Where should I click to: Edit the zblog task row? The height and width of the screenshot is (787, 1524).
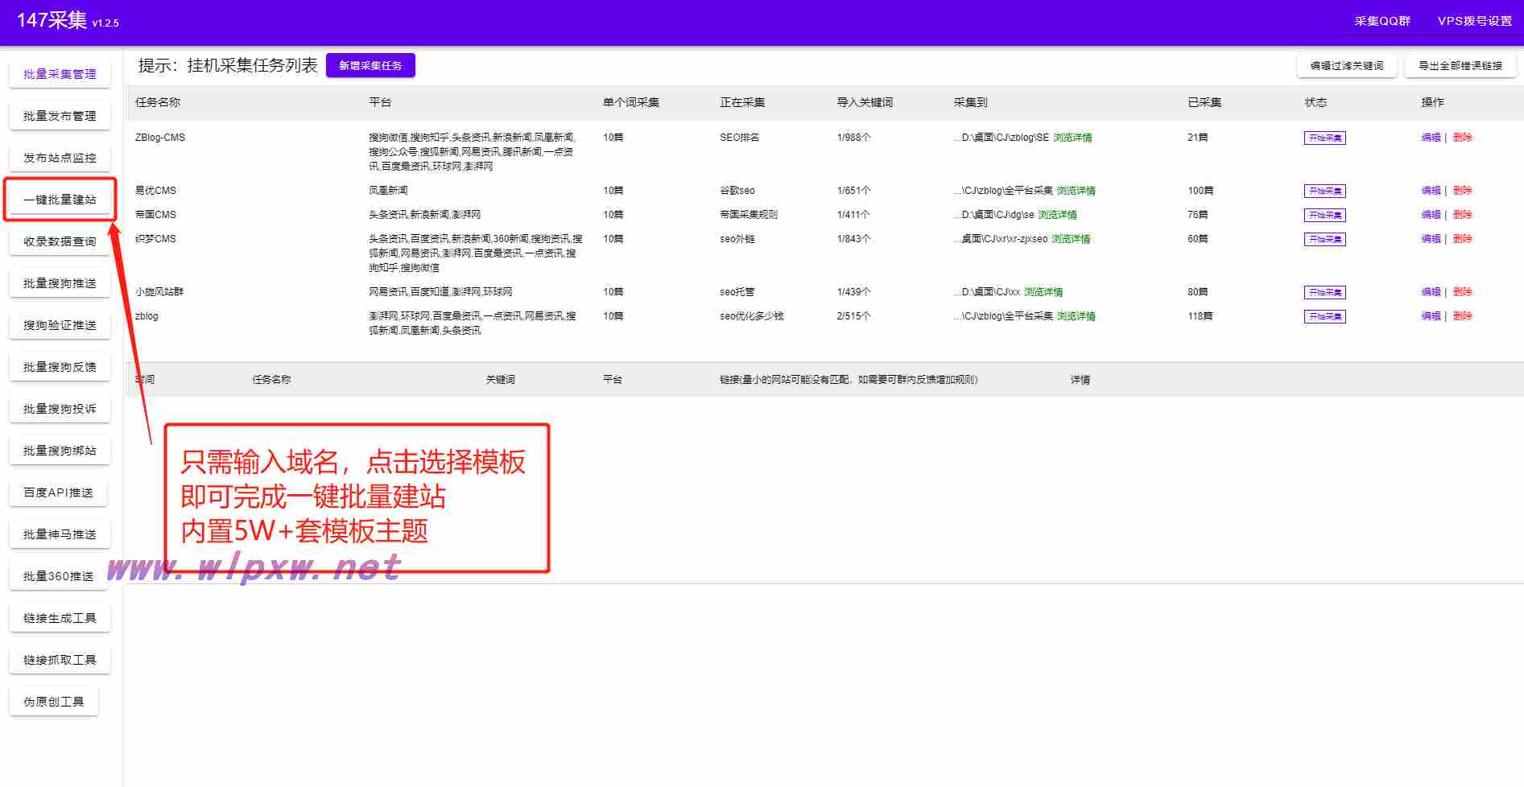(1431, 316)
